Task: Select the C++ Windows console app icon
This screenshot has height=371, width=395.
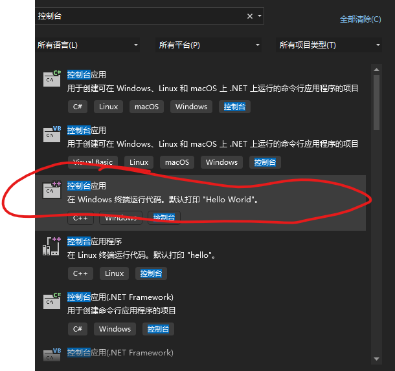Action: point(52,189)
